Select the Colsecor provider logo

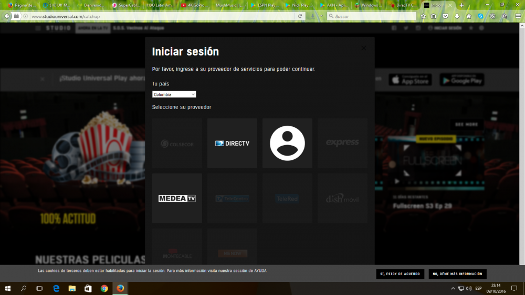[177, 143]
